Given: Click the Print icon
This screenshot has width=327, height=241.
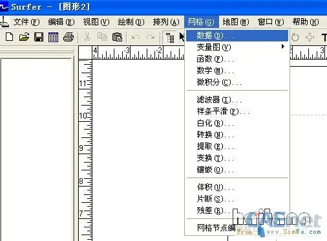Looking at the screenshot, I should (x=69, y=37).
